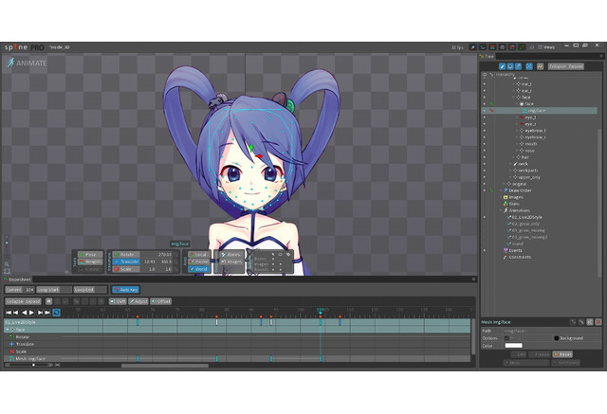Toggle Bones compensation button

230,254
